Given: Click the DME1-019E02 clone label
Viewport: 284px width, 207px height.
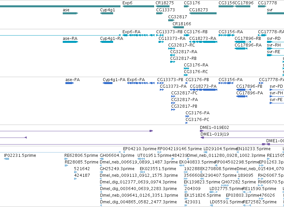Looking at the screenshot, I should 215,128.
